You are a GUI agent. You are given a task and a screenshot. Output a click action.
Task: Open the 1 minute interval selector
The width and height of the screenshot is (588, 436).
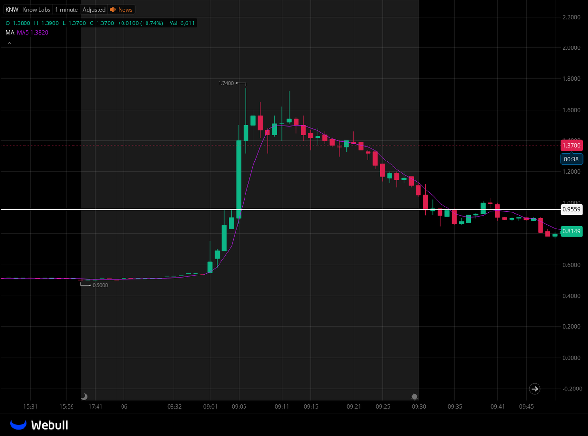(x=67, y=10)
